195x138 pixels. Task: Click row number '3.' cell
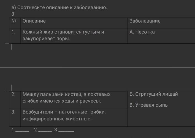pyautogui.click(x=15, y=118)
